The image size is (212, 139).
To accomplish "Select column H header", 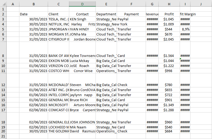I will 169,4.
